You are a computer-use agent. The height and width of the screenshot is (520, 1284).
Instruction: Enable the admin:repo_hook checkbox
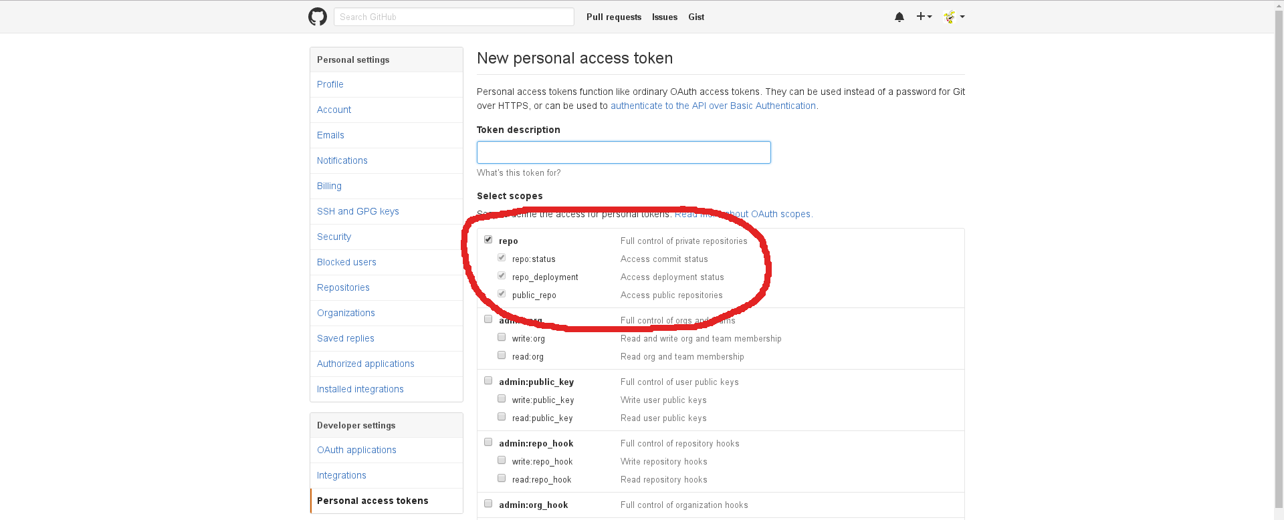point(488,442)
